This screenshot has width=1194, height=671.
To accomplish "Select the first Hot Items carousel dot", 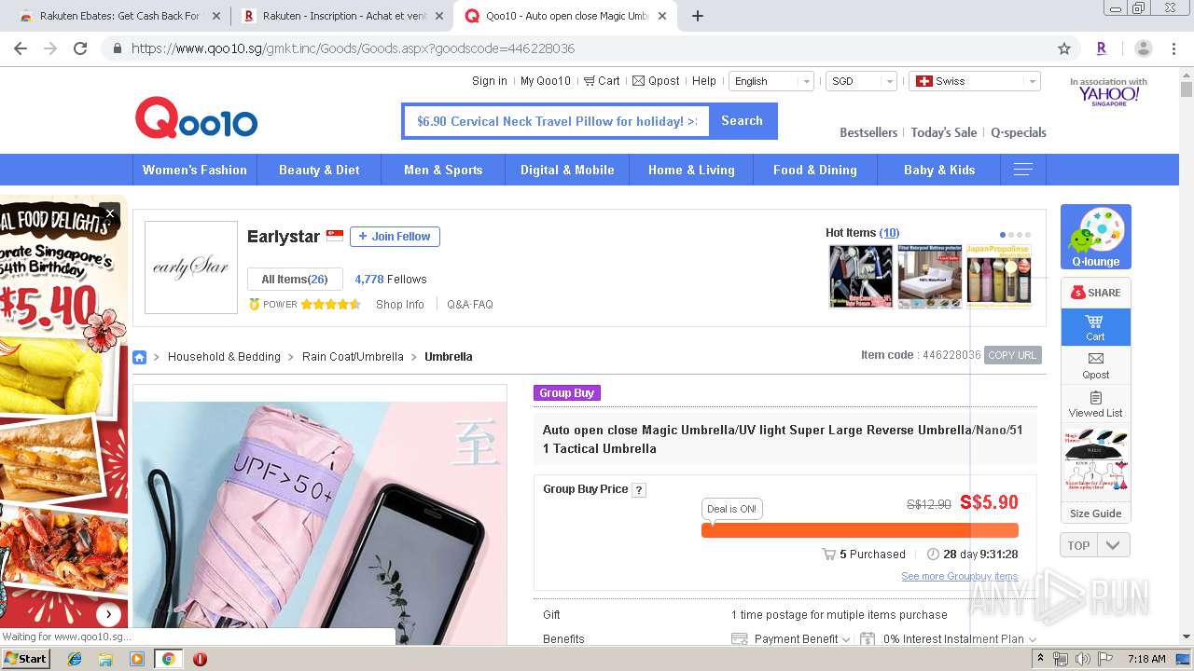I will pos(1003,235).
